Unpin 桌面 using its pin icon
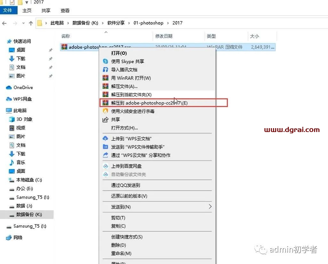Image resolution: width=328 pixels, height=264 pixels. (51, 50)
